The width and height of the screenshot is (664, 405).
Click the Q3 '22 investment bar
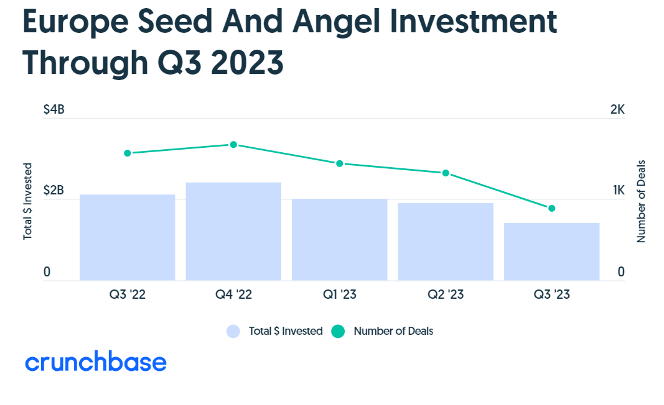point(128,238)
